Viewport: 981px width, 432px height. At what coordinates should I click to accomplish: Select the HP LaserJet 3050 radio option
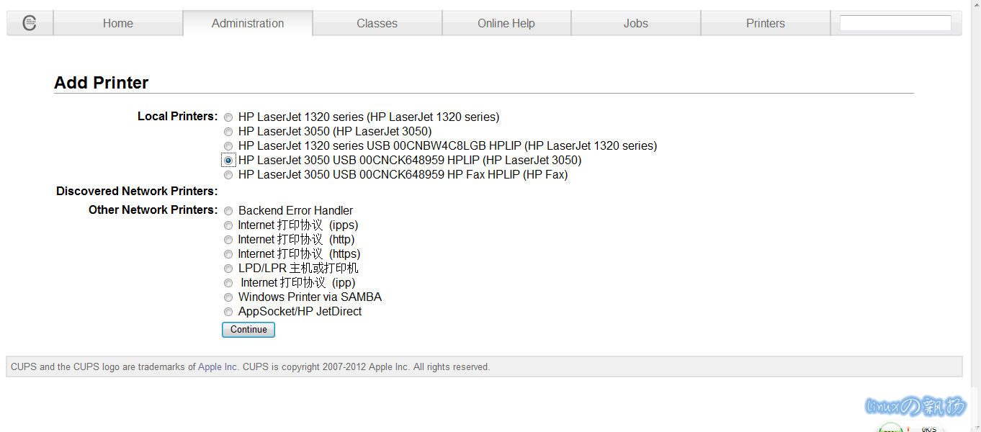(x=228, y=132)
